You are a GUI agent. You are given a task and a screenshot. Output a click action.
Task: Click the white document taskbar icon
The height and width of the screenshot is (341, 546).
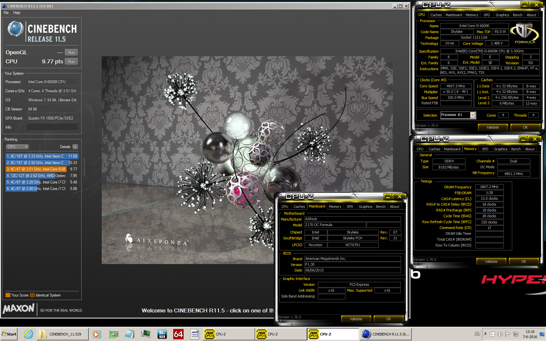(194, 334)
